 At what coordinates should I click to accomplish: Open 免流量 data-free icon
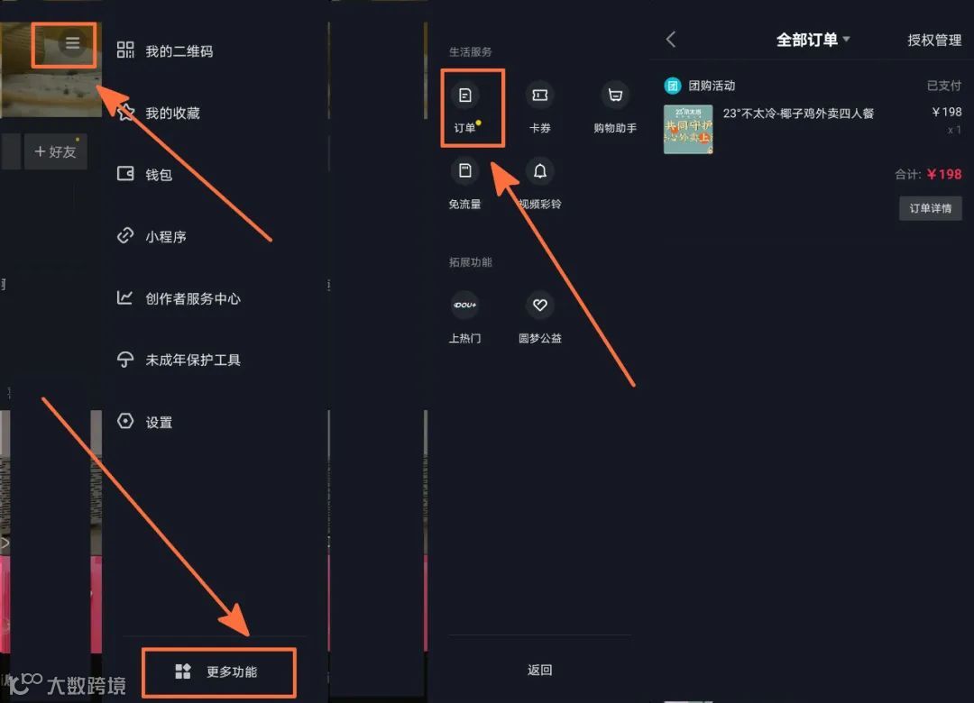[464, 170]
